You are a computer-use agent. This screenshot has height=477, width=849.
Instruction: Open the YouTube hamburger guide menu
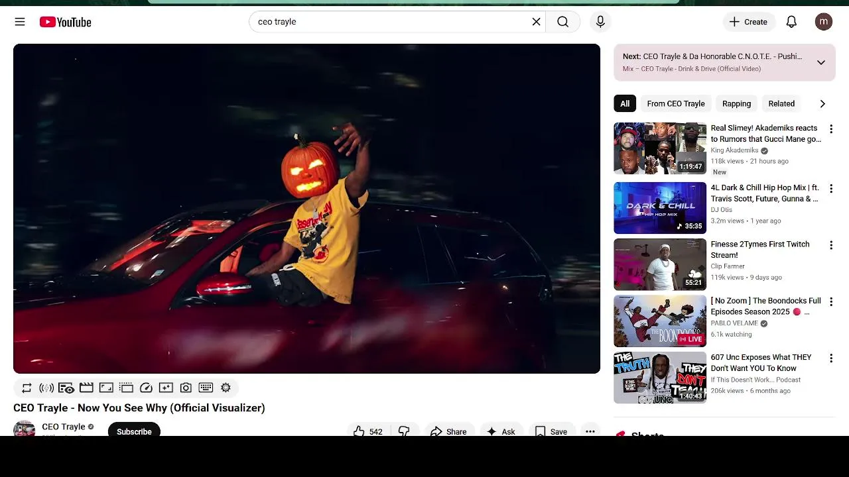(x=20, y=22)
